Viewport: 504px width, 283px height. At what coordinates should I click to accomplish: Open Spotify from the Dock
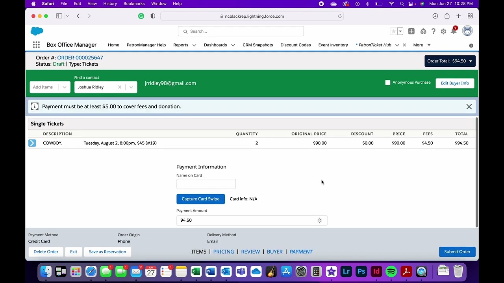(391, 272)
